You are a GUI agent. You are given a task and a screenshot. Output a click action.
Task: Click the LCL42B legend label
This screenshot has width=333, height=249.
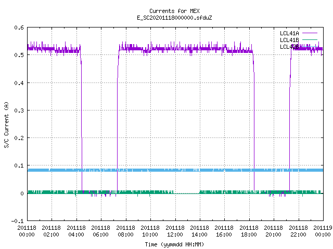tap(289, 47)
